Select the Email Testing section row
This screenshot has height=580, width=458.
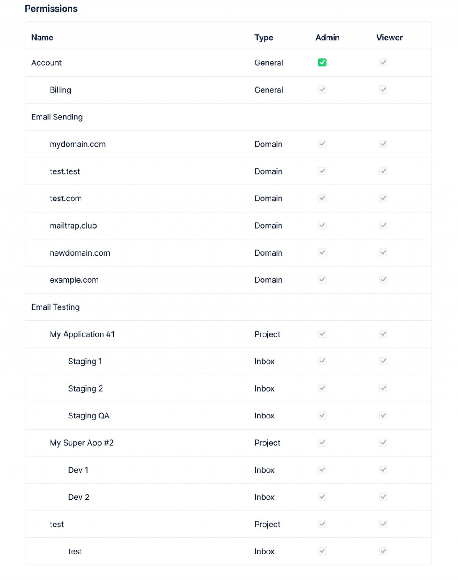coord(55,307)
